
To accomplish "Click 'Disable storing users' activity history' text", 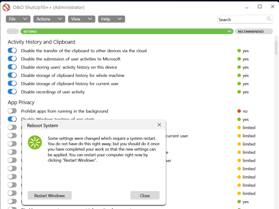I will point(69,67).
